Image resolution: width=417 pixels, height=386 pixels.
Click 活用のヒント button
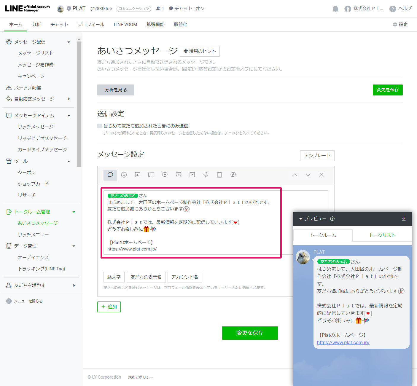(x=200, y=51)
